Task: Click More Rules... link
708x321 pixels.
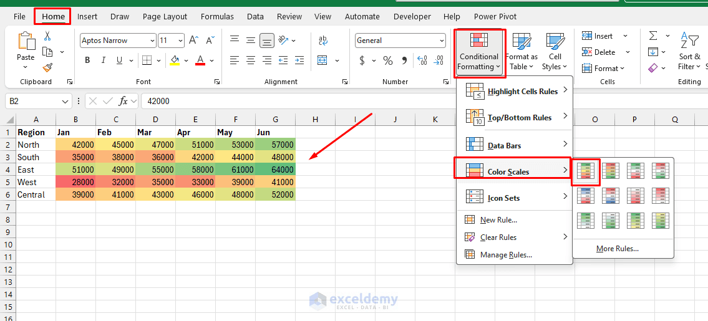Action: 618,248
